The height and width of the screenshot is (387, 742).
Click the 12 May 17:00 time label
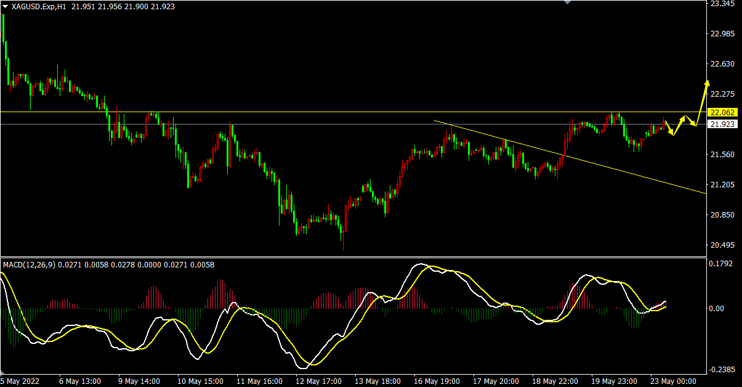coord(318,381)
